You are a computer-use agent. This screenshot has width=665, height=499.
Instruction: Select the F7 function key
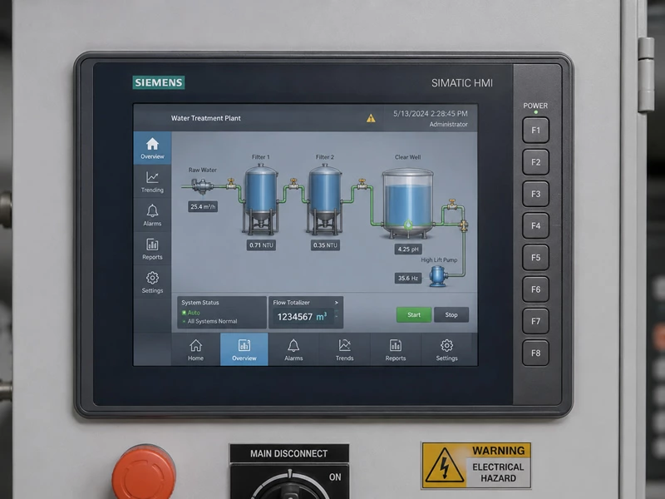[x=535, y=321]
